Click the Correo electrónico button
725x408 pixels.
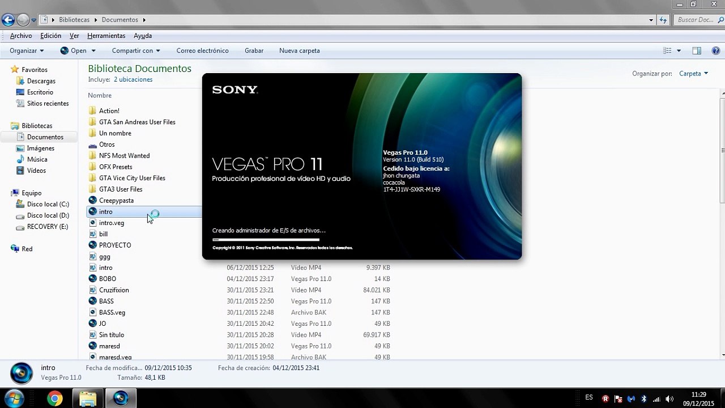[202, 50]
